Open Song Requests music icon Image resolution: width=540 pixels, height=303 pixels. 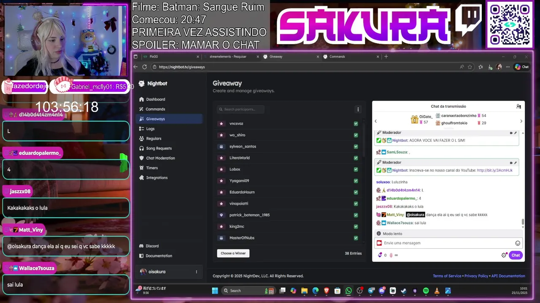pos(142,148)
